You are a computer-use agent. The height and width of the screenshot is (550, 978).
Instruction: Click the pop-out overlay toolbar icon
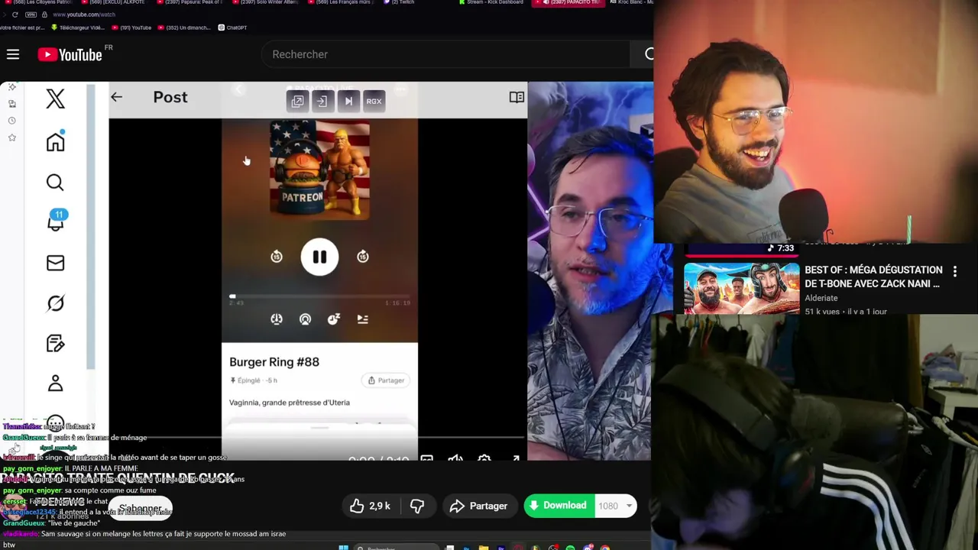[x=297, y=101]
